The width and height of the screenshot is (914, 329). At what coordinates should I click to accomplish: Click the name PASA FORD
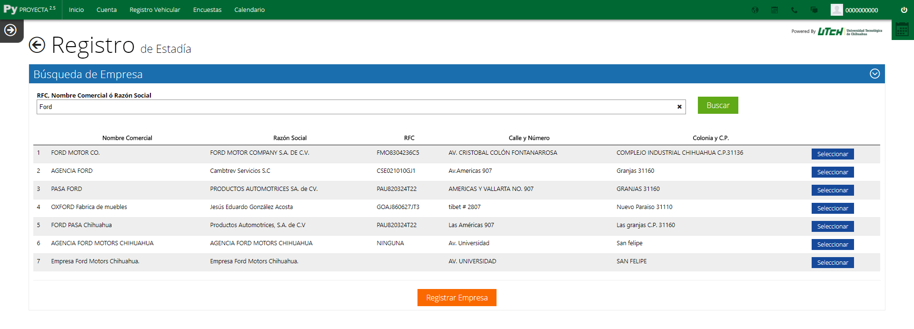pyautogui.click(x=67, y=189)
